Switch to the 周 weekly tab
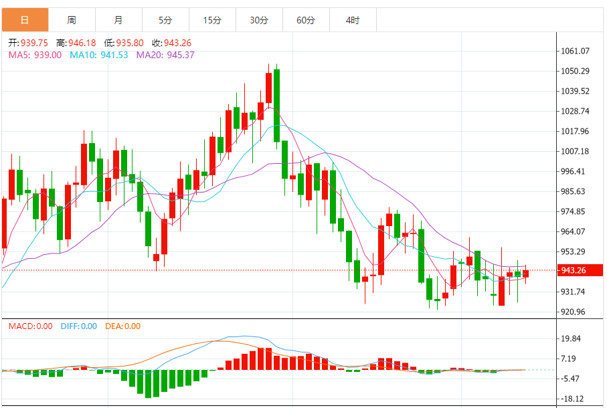Screen dimensions: 607x408 (72, 20)
